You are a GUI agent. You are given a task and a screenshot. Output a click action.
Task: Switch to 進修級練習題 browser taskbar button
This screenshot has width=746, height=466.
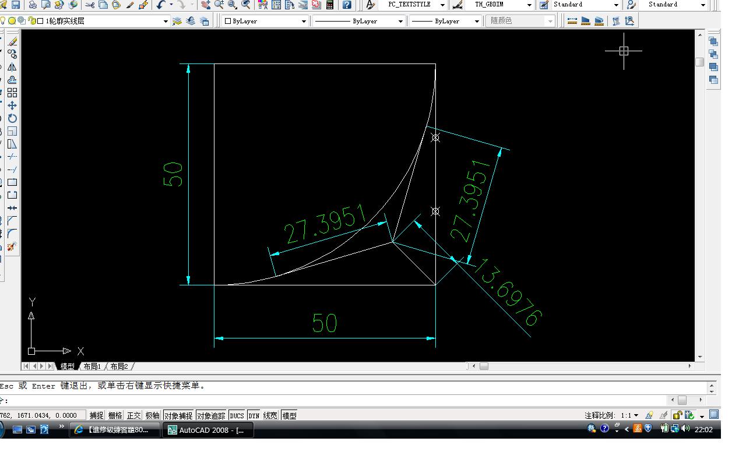[x=115, y=430]
